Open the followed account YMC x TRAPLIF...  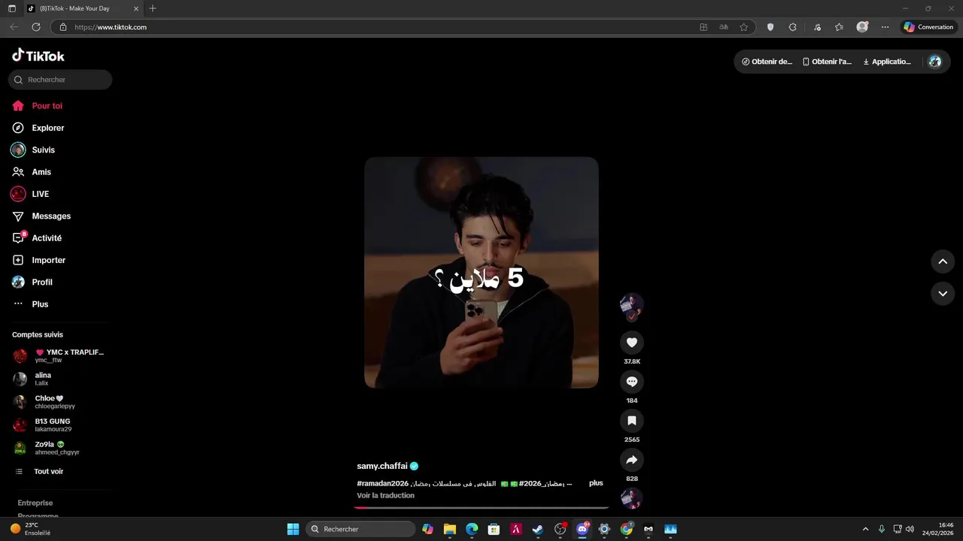pos(60,355)
